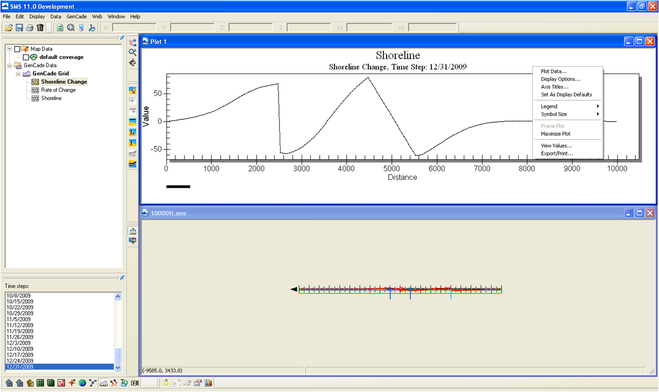Click the Scatter module red dice icon
The width and height of the screenshot is (659, 392).
[61, 383]
